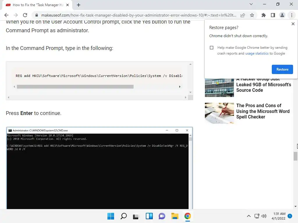Click the code block horizontal scrollbar thumb
This screenshot has width=298, height=223.
(x=75, y=87)
